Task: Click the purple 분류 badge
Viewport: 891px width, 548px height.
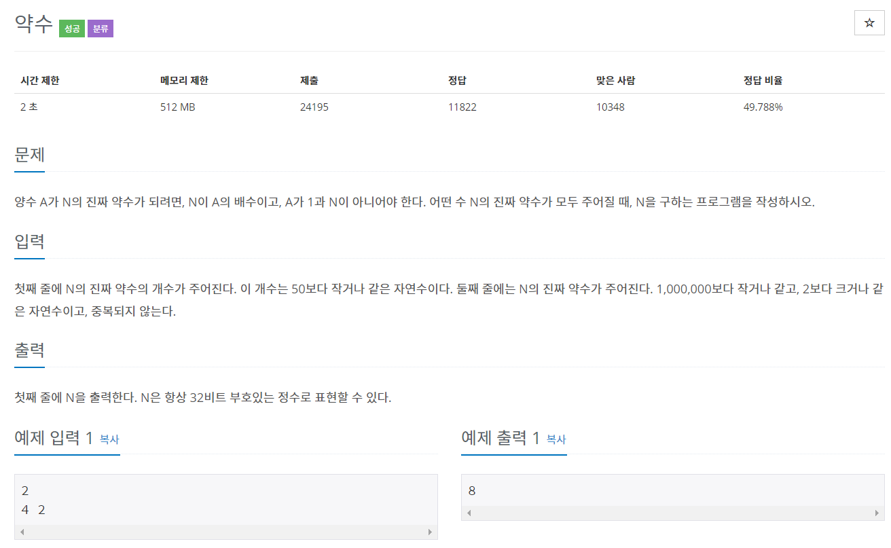Action: click(101, 29)
